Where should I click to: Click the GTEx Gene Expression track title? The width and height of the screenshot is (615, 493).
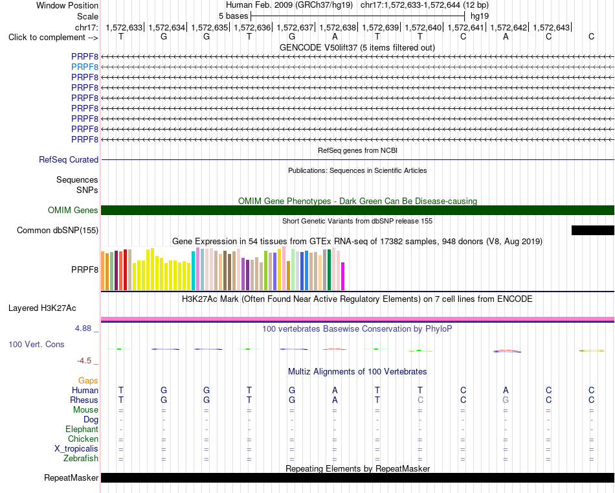[357, 242]
